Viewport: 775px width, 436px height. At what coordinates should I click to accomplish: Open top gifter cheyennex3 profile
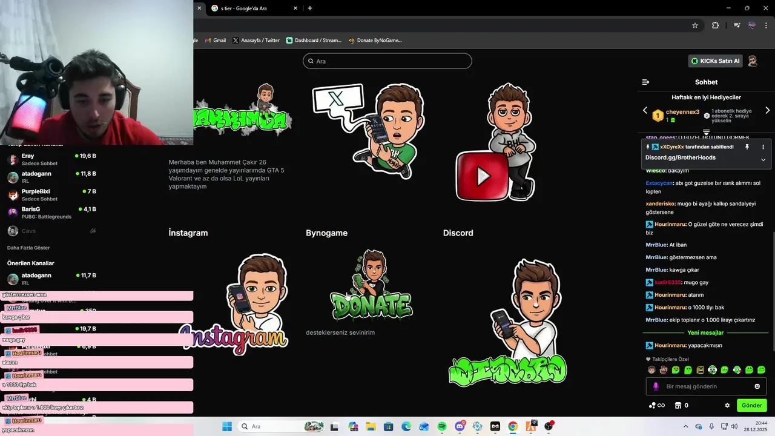pos(682,112)
